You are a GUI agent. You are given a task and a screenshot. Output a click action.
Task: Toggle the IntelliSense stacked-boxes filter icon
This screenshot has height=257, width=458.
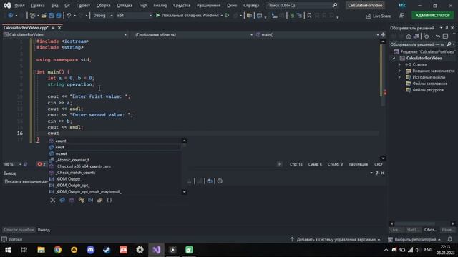(x=100, y=200)
